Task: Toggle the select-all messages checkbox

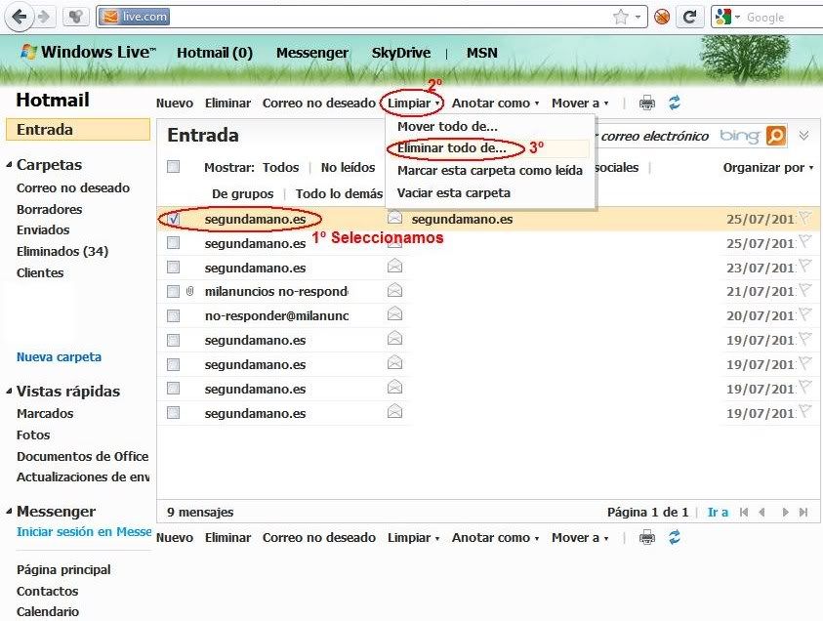Action: tap(173, 166)
